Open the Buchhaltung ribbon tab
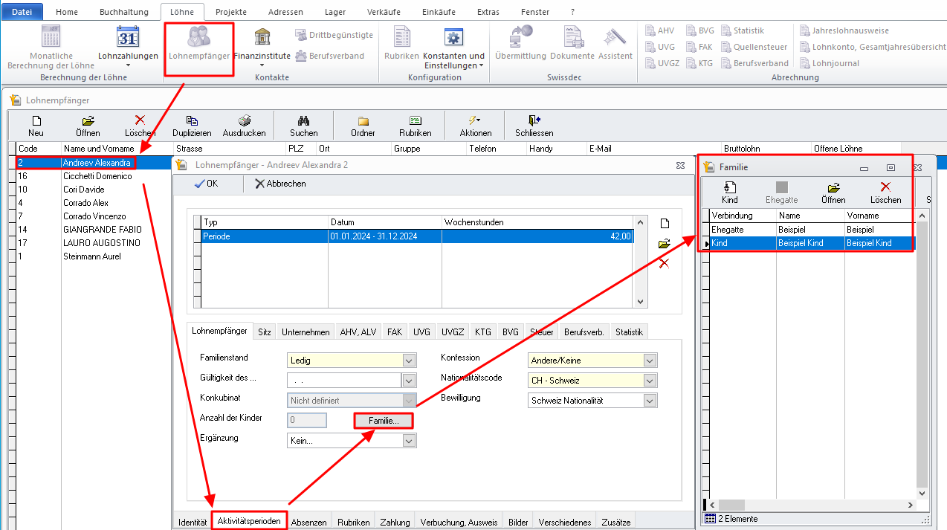Viewport: 947px width, 530px height. [123, 12]
